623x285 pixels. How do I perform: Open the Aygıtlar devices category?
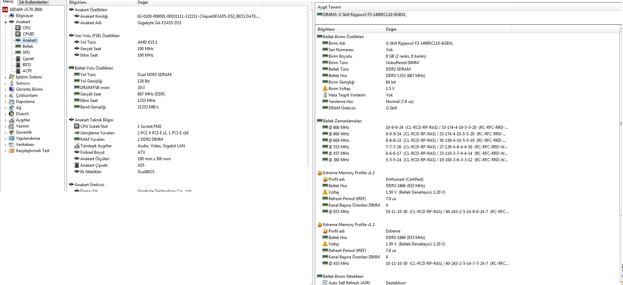pyautogui.click(x=23, y=120)
